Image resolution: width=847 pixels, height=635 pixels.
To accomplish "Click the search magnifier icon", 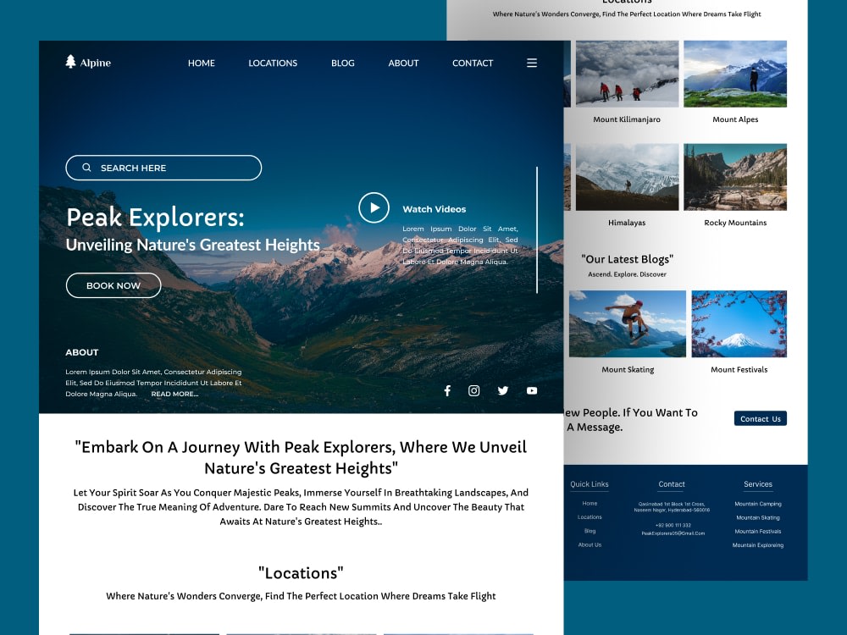I will (86, 168).
